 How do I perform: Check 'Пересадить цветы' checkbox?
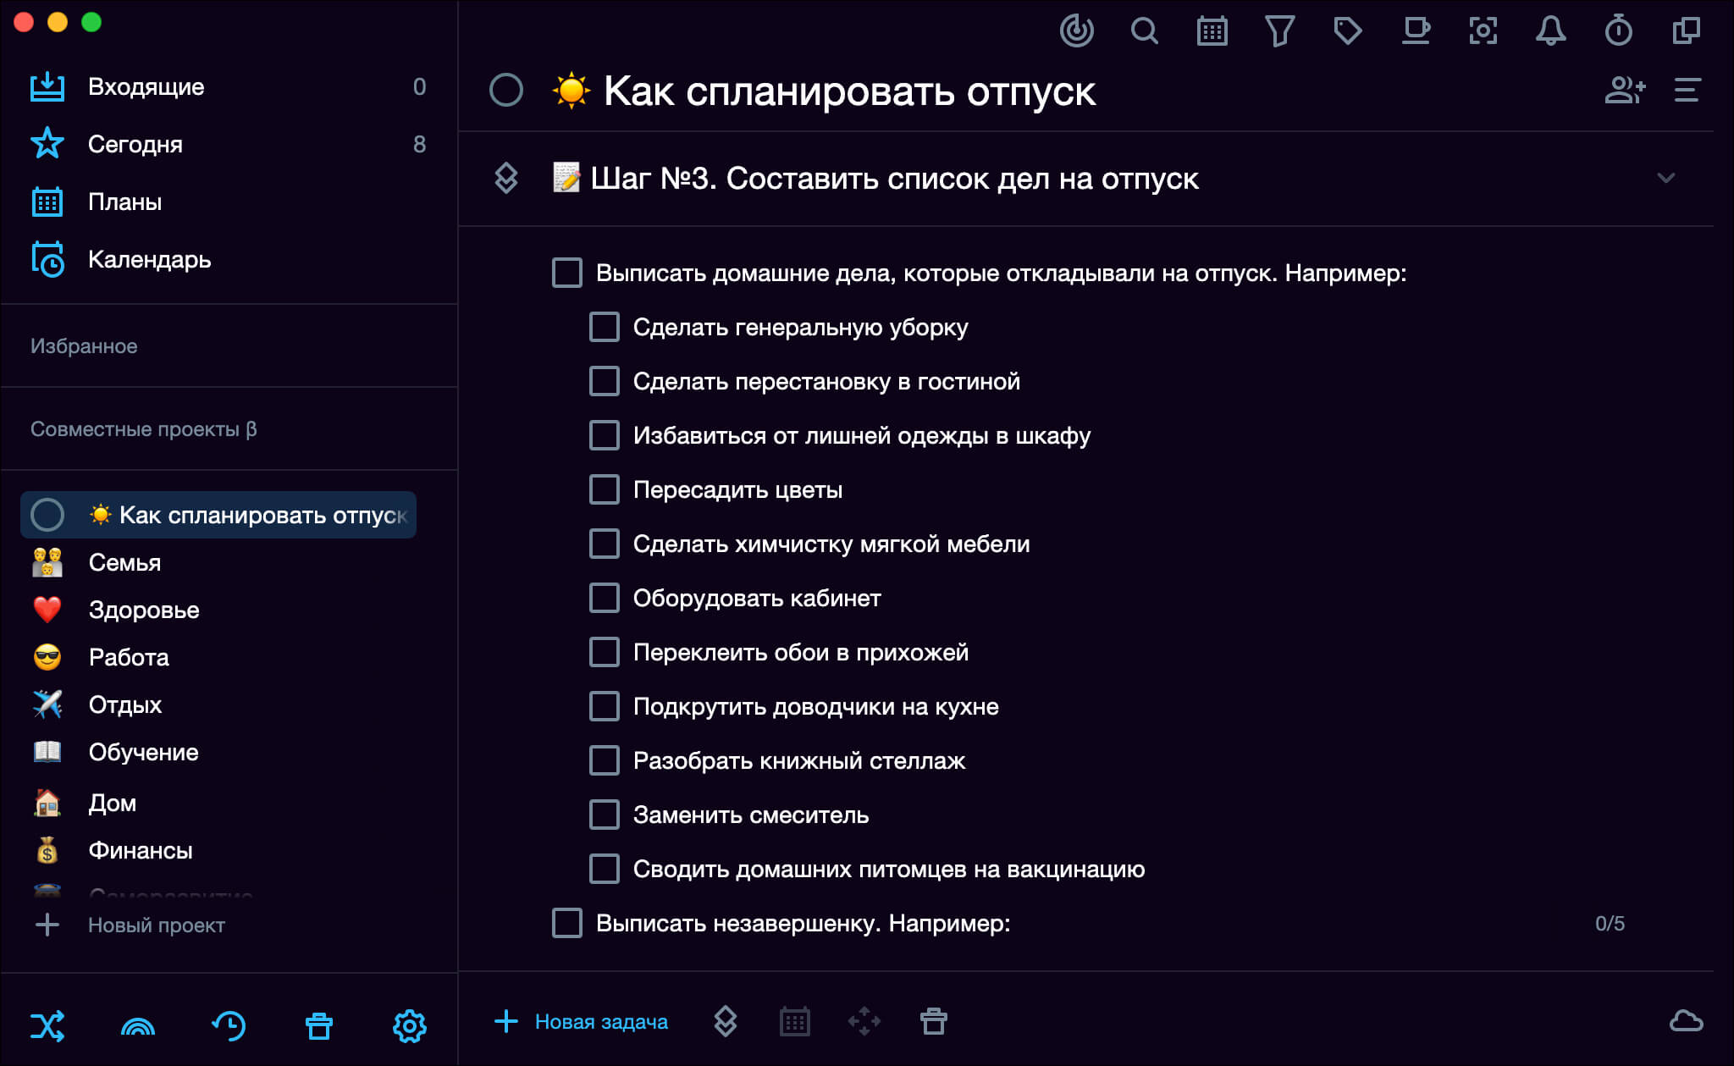605,489
